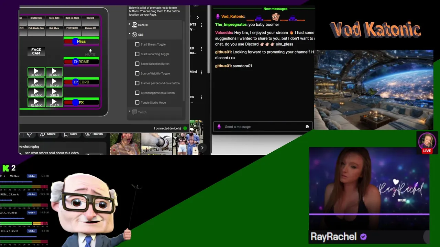Play the CLAP sound clip
This screenshot has height=247, width=440.
coord(54,103)
